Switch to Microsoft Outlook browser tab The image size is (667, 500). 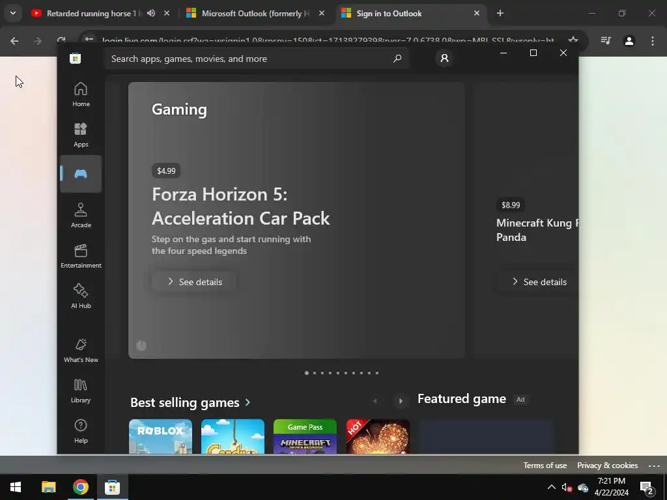[x=255, y=14]
